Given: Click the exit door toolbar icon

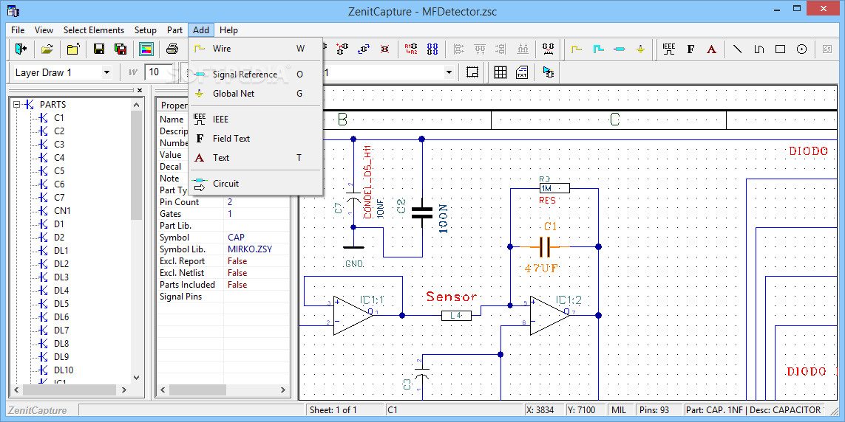Looking at the screenshot, I should tap(21, 49).
